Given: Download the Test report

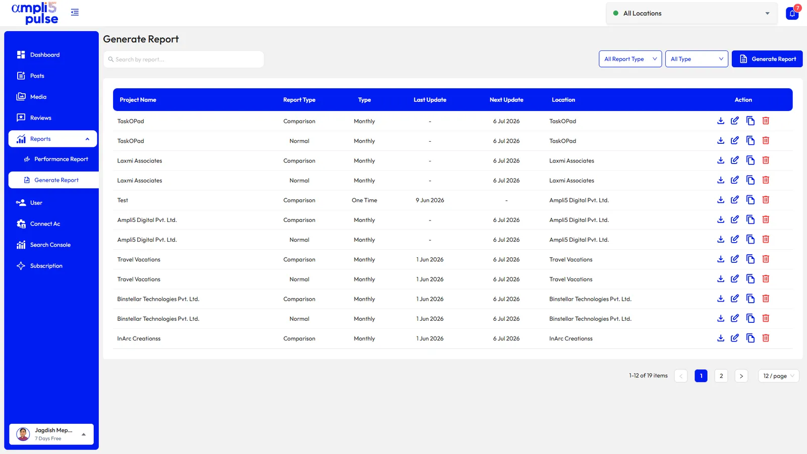Looking at the screenshot, I should 721,200.
